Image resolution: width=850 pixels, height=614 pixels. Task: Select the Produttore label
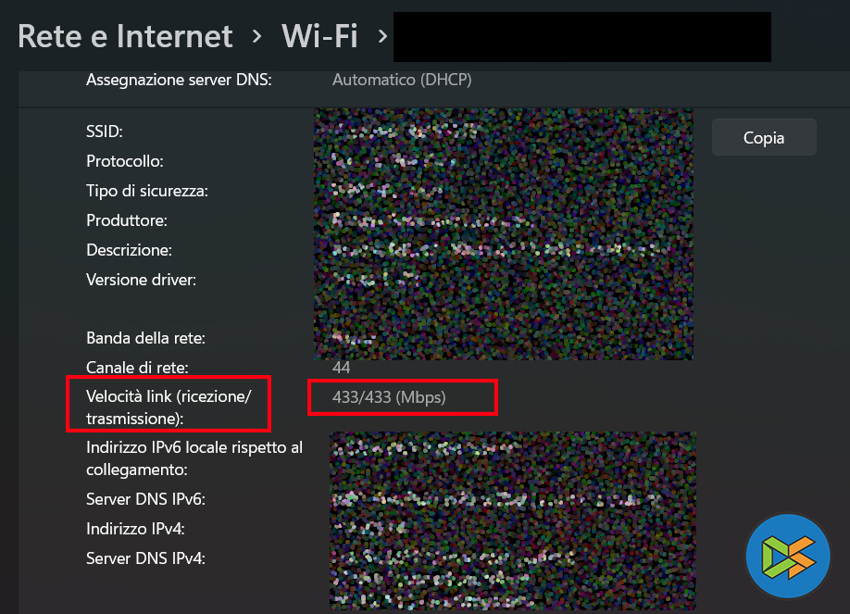coord(127,220)
